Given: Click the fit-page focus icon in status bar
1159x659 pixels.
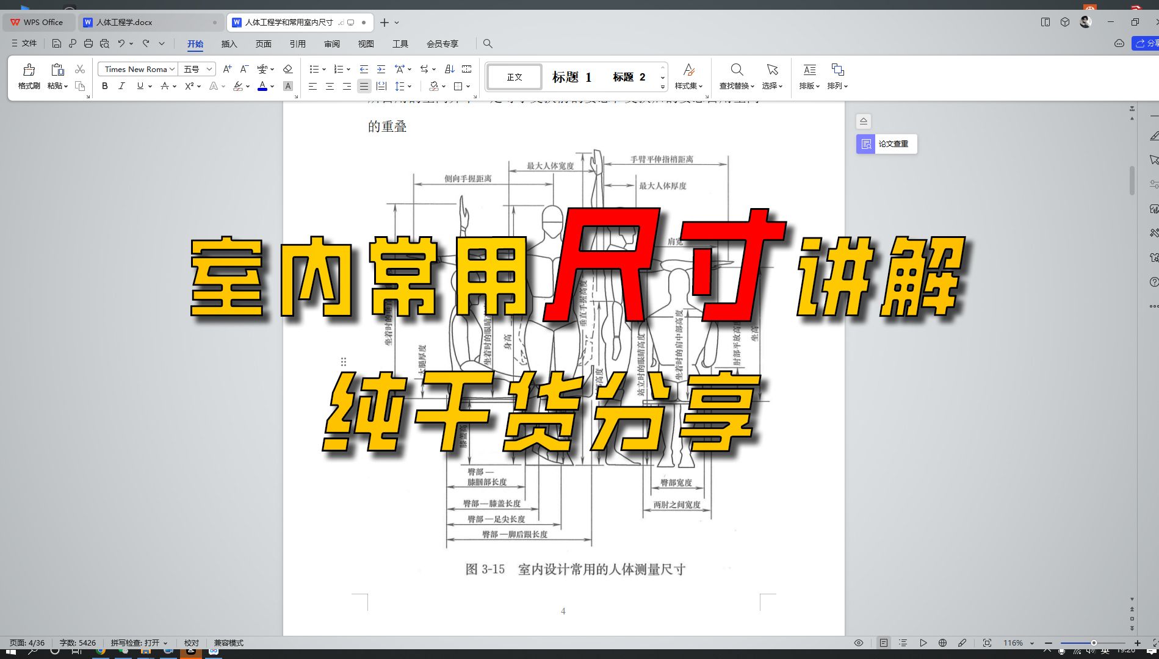Looking at the screenshot, I should pyautogui.click(x=987, y=643).
